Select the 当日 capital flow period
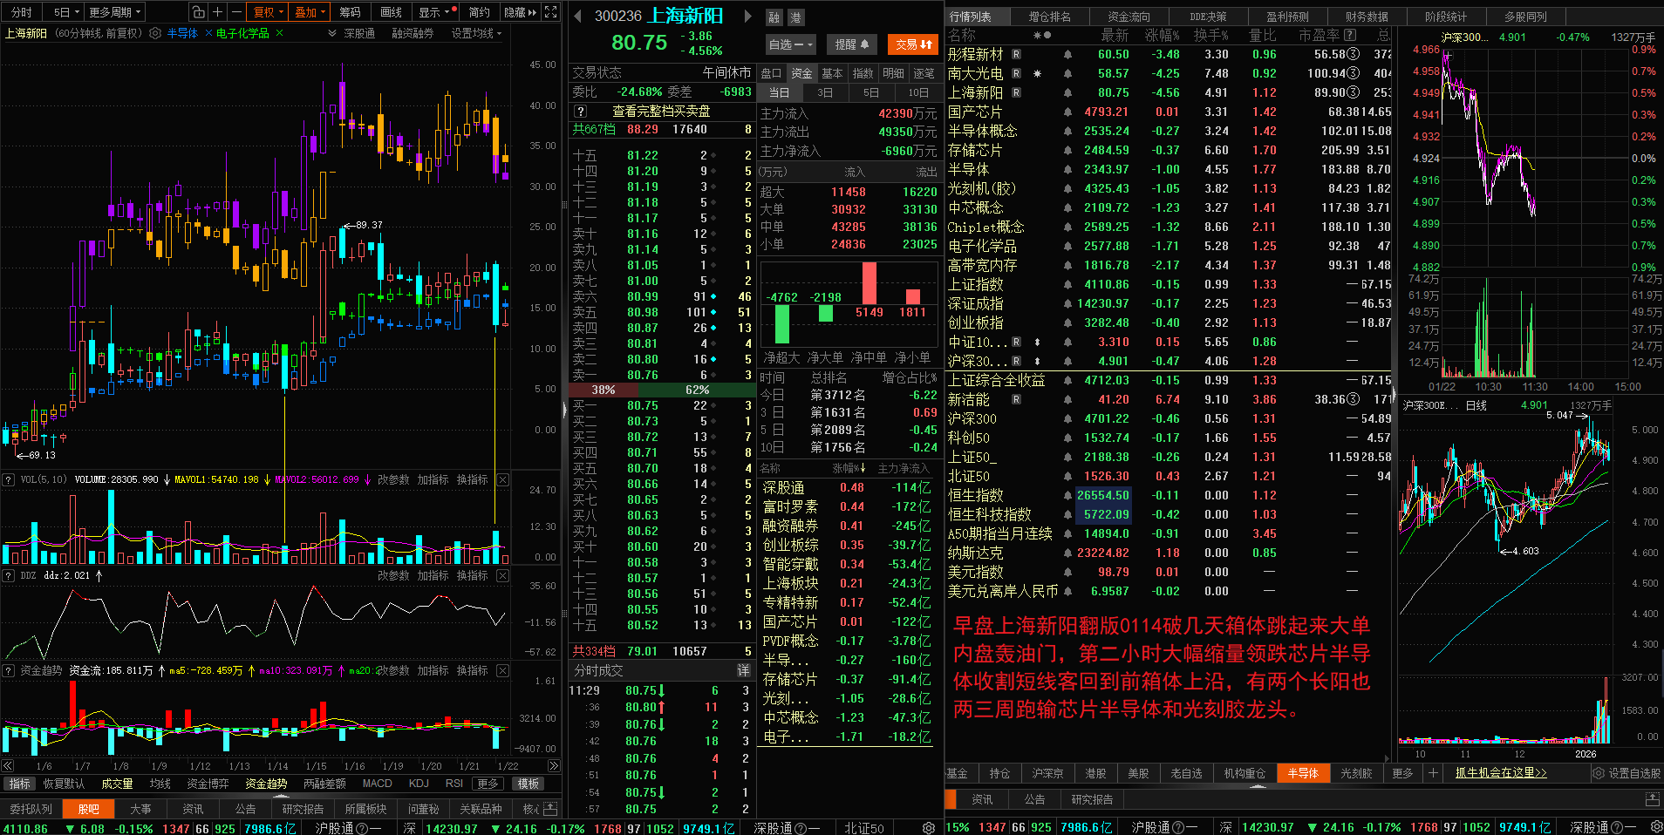 click(779, 92)
